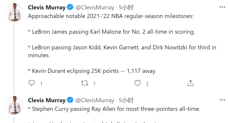Open the first tweet's 5小时 timestamp
Viewport: 228px width, 123px height.
pyautogui.click(x=126, y=8)
